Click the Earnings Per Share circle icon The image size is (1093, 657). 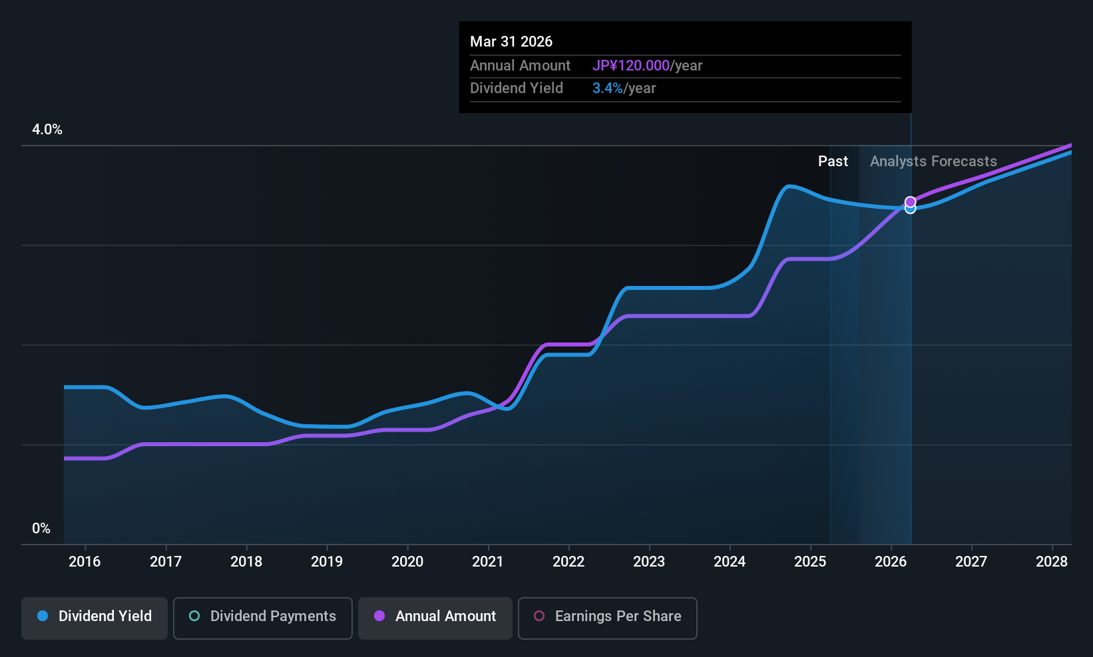539,616
